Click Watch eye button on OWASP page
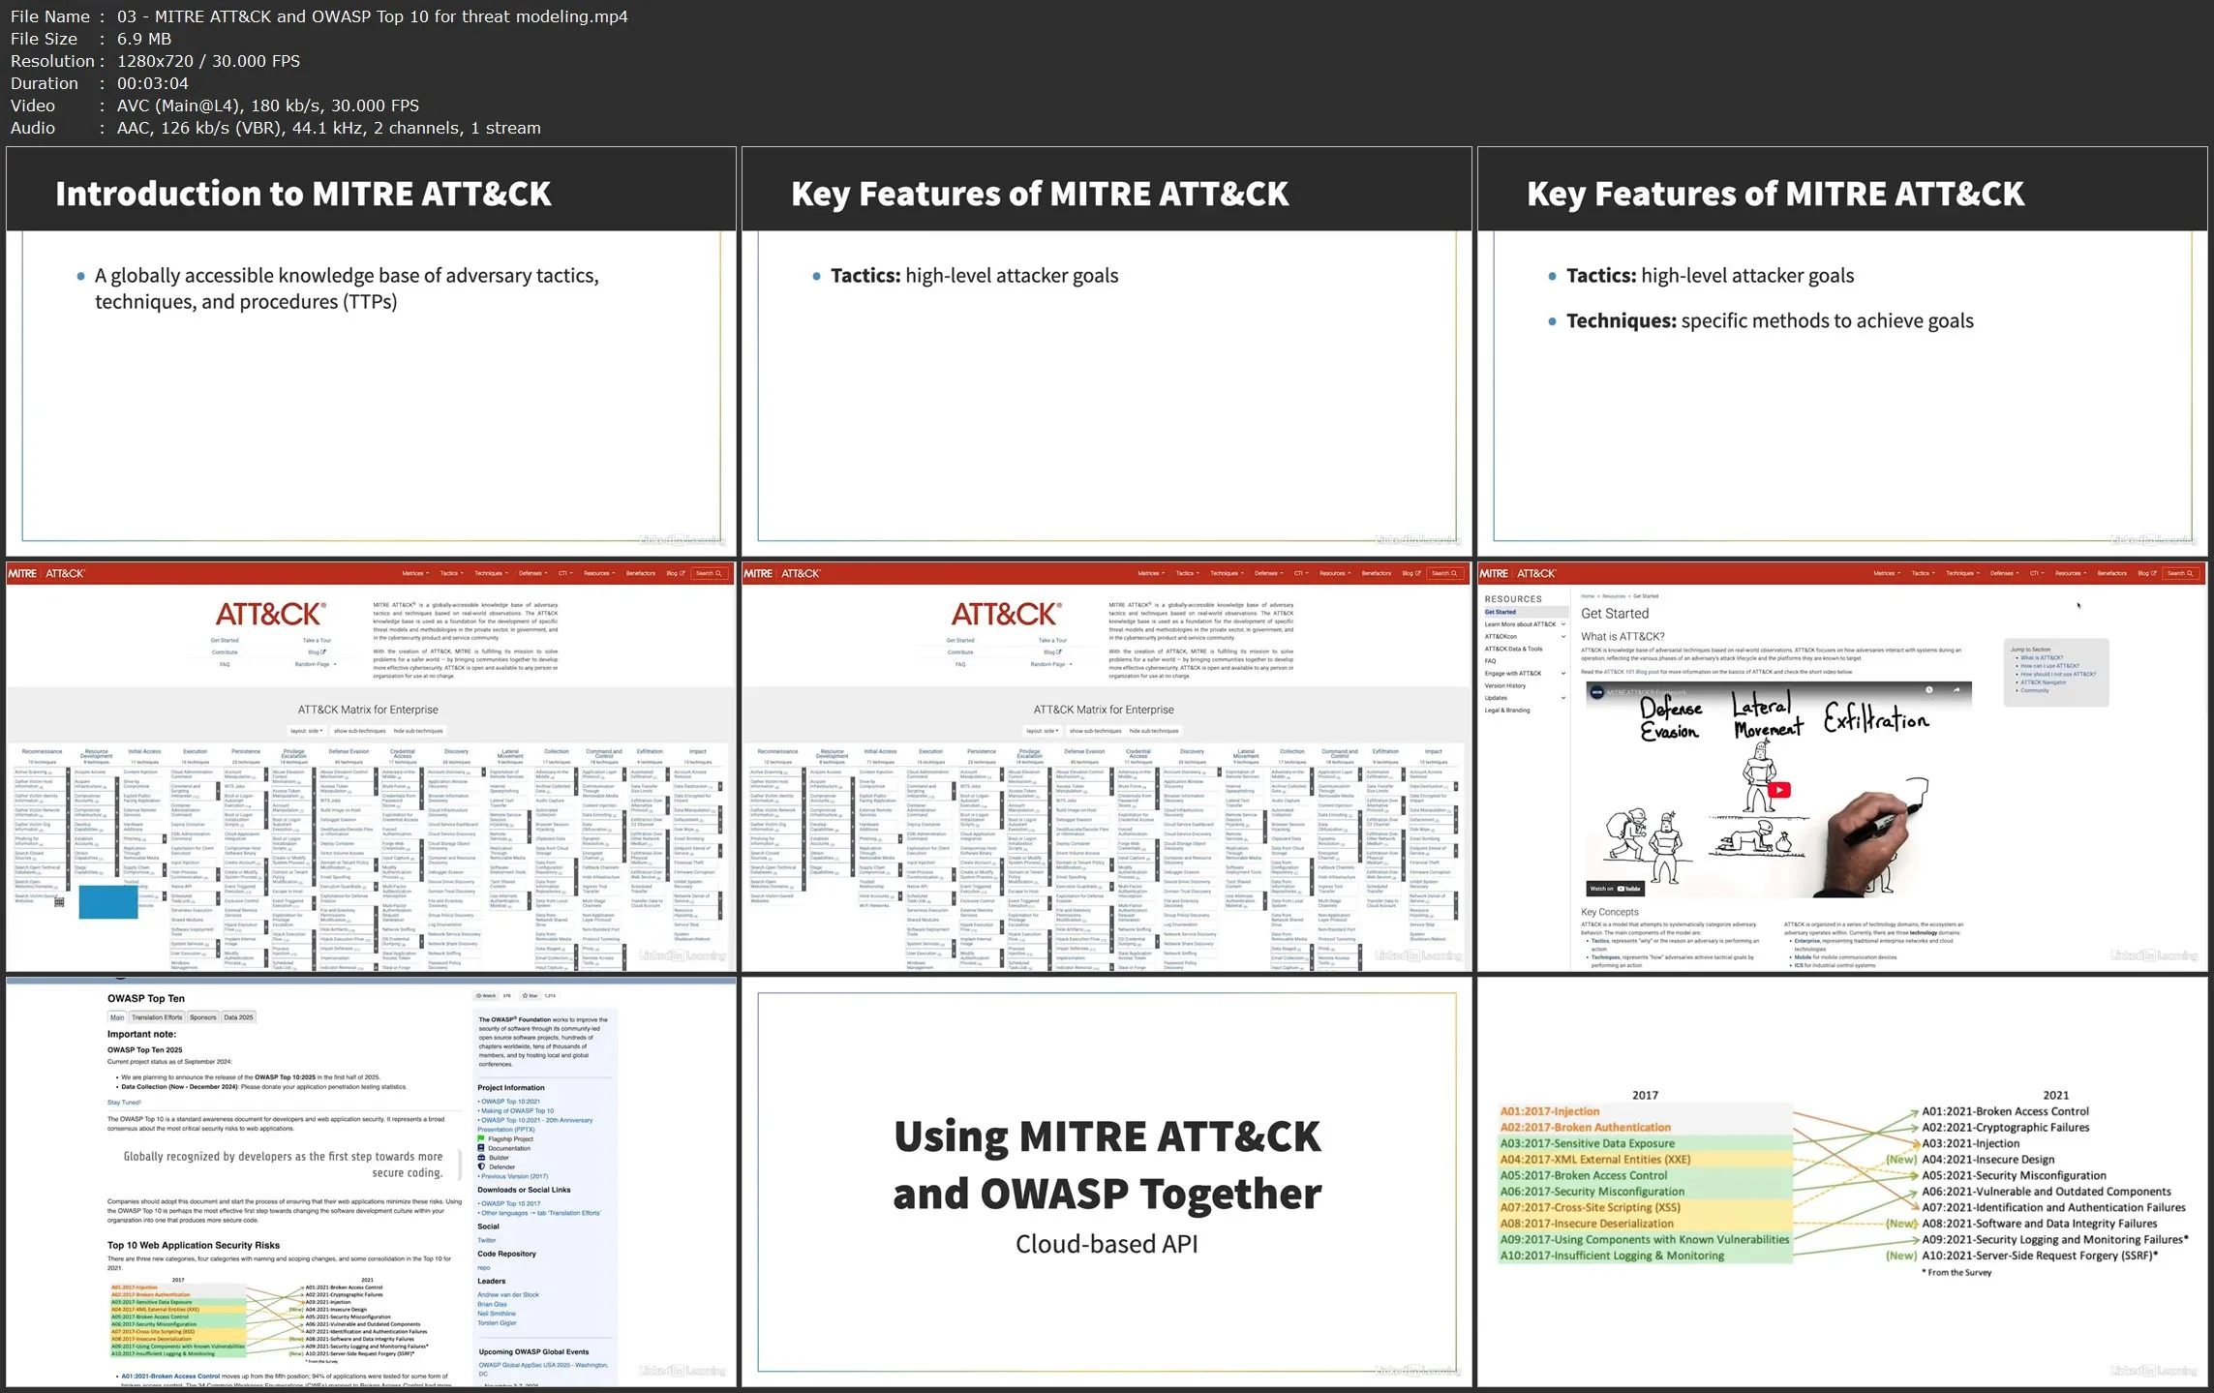This screenshot has width=2214, height=1393. [x=486, y=995]
